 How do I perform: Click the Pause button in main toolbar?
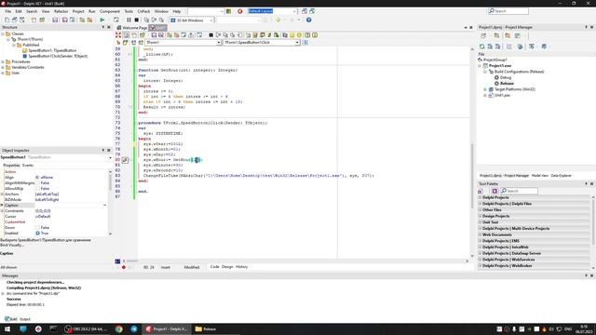(129, 20)
